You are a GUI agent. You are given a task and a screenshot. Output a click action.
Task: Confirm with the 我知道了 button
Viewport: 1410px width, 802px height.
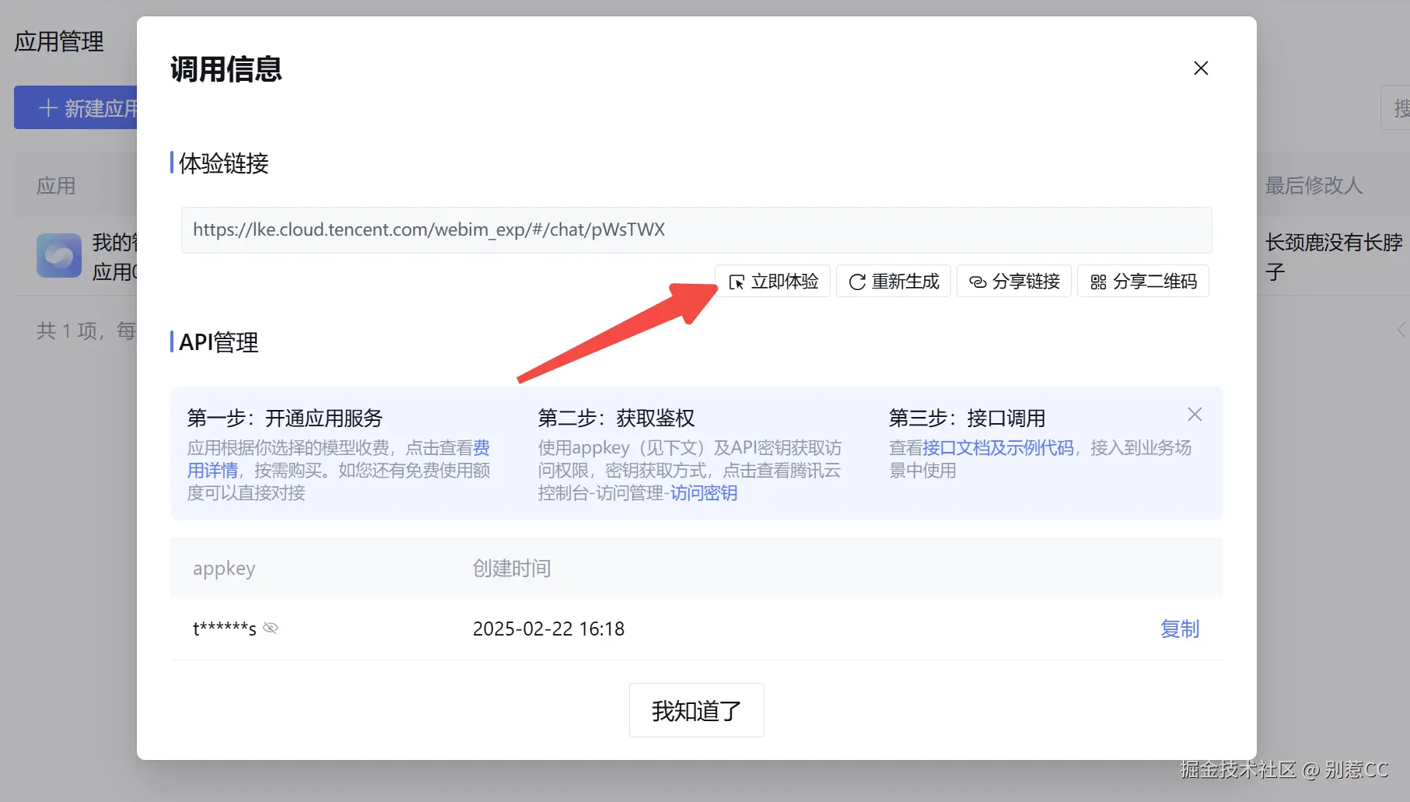[696, 710]
